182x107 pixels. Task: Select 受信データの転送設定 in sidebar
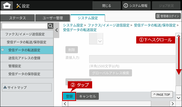tap(27, 50)
